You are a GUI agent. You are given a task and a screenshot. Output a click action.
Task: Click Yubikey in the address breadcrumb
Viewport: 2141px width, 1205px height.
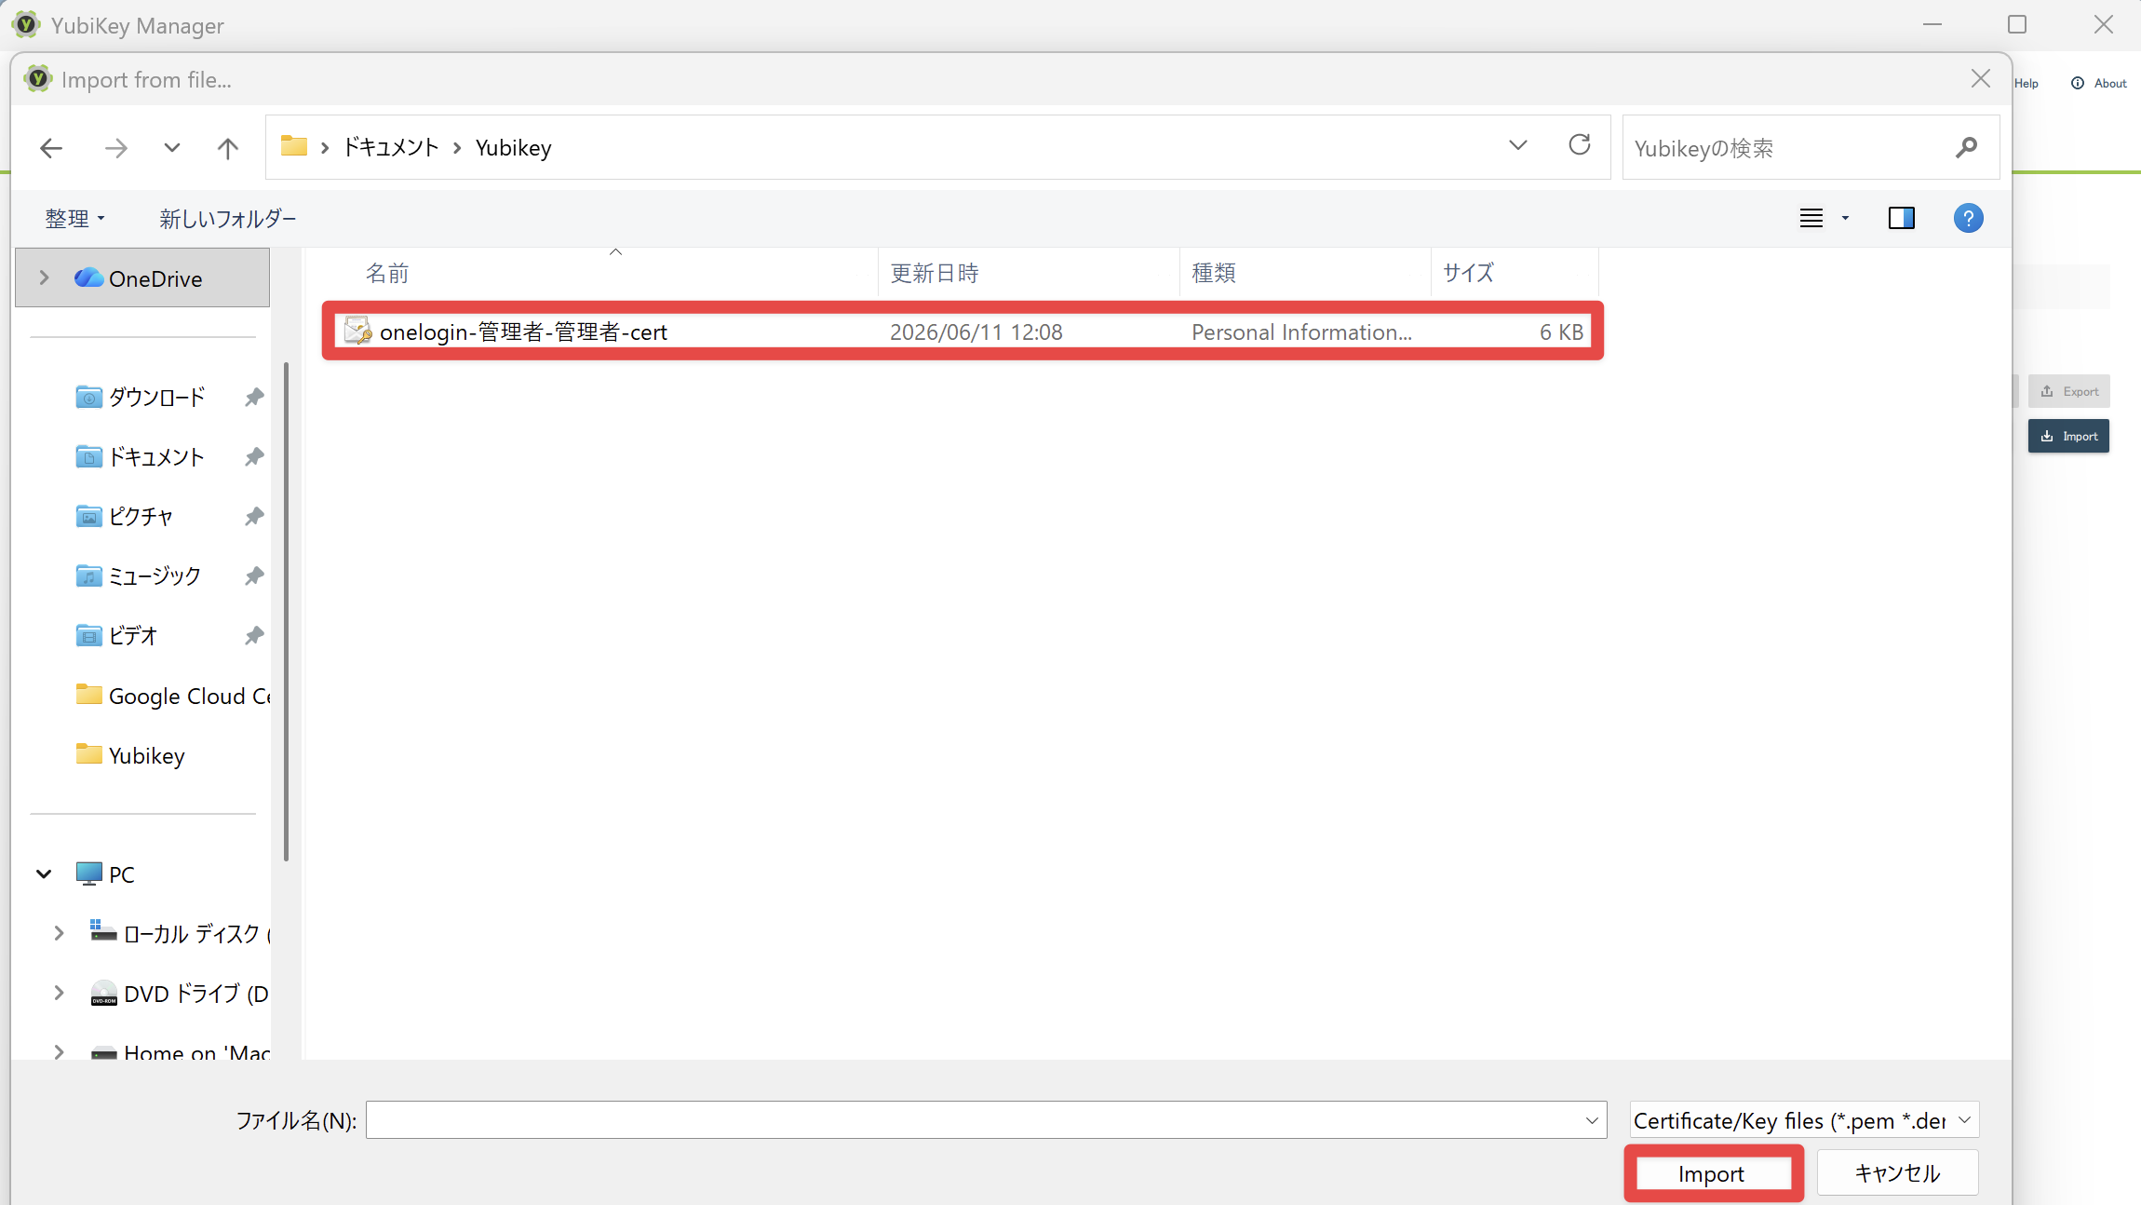[x=514, y=148]
